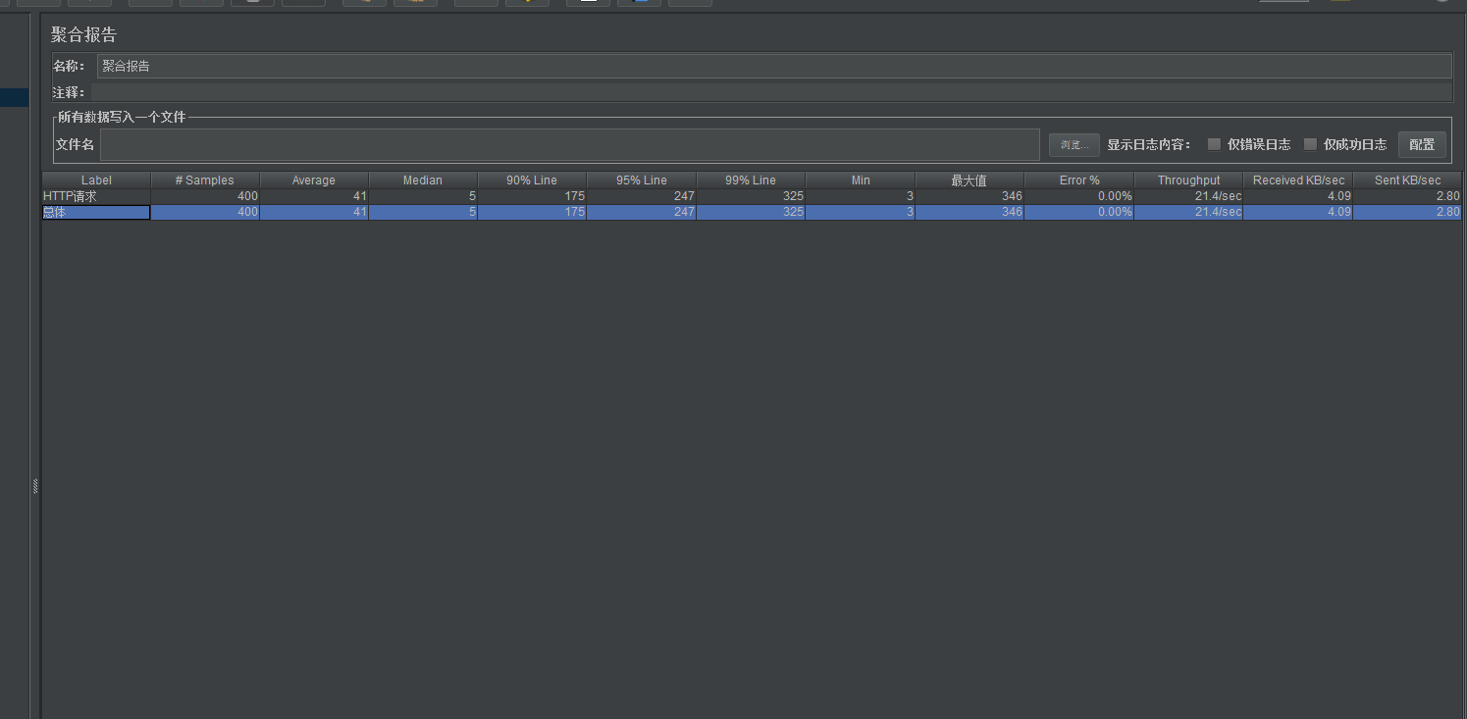Click the 注释 comment input field

[771, 92]
